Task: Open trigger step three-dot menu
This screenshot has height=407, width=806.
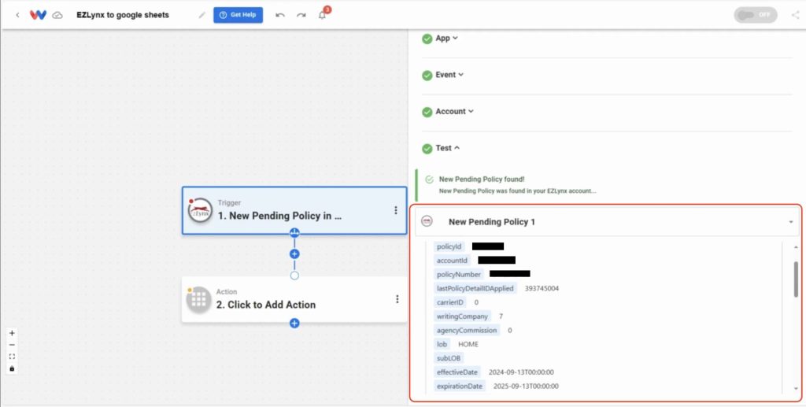Action: point(396,210)
